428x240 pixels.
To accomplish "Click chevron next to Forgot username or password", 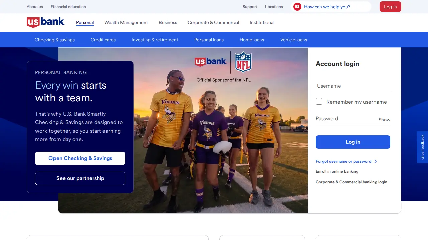I will point(376,161).
